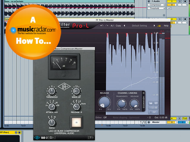Toggle the IN bypass button on UAD compressor
The width and height of the screenshot is (190, 142).
tap(77, 122)
